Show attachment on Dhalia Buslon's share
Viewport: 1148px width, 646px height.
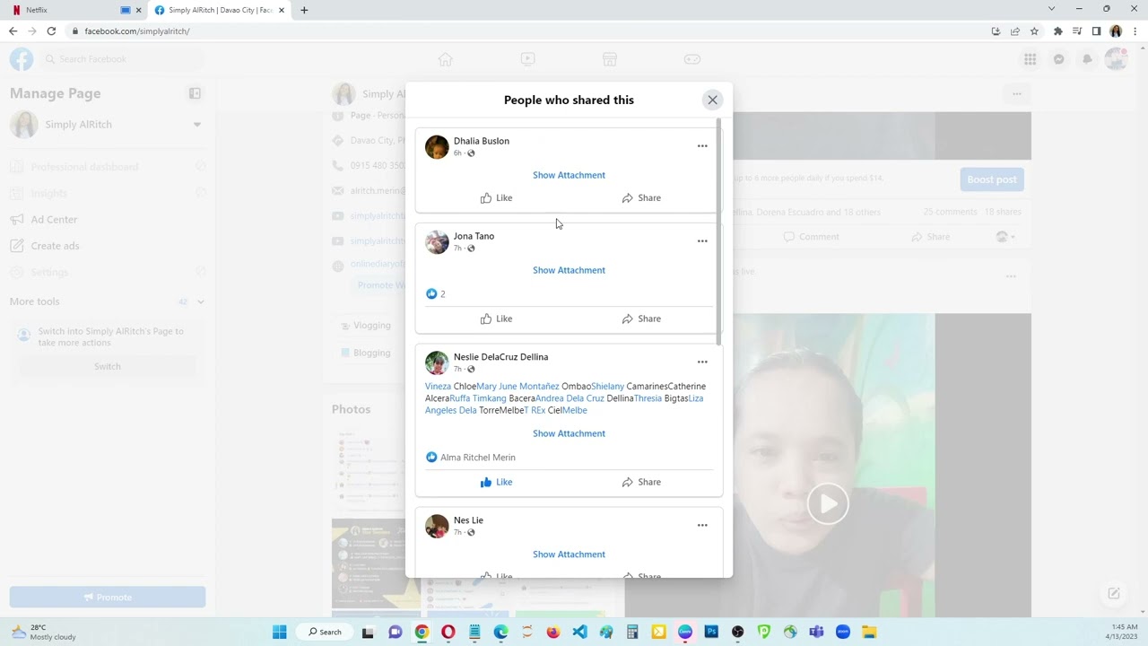click(569, 175)
